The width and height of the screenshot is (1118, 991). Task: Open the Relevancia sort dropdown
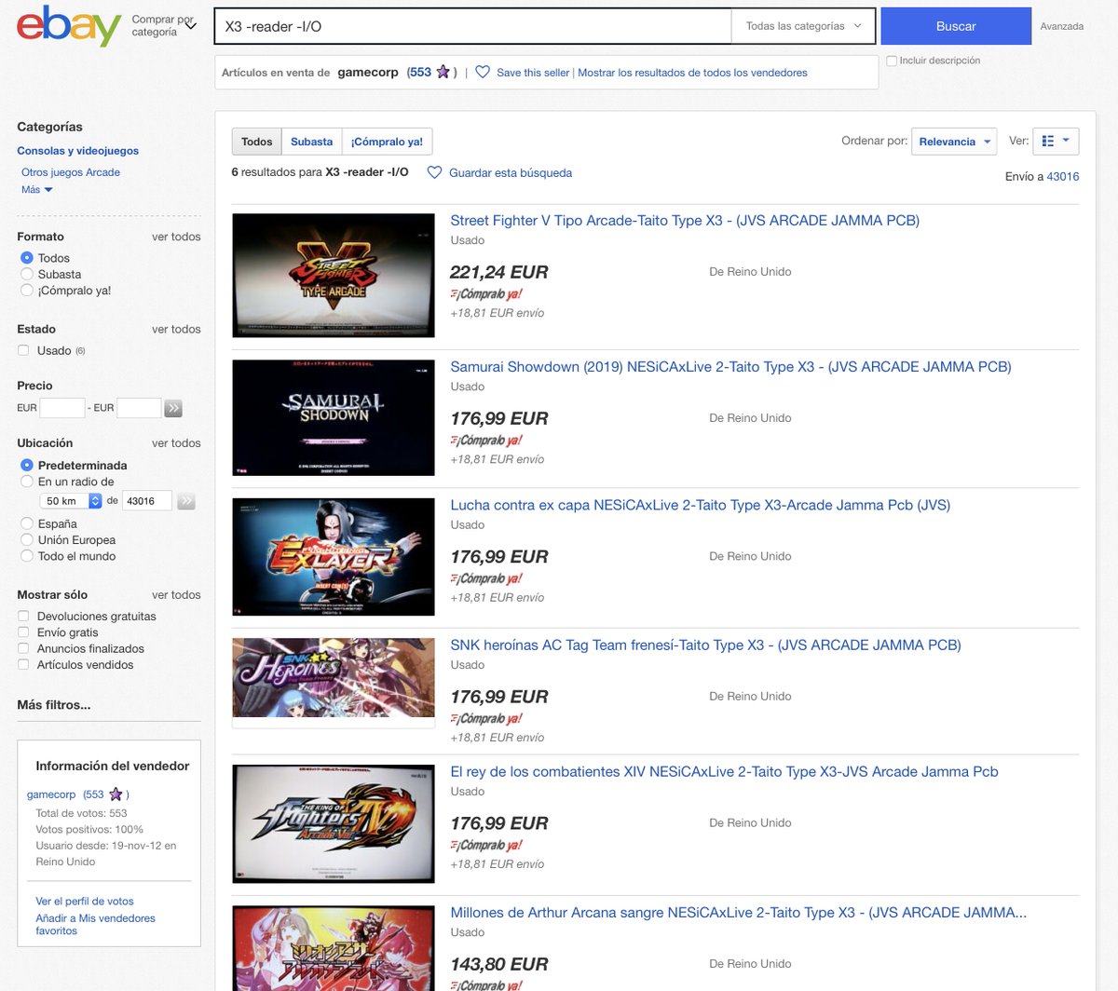pos(954,142)
